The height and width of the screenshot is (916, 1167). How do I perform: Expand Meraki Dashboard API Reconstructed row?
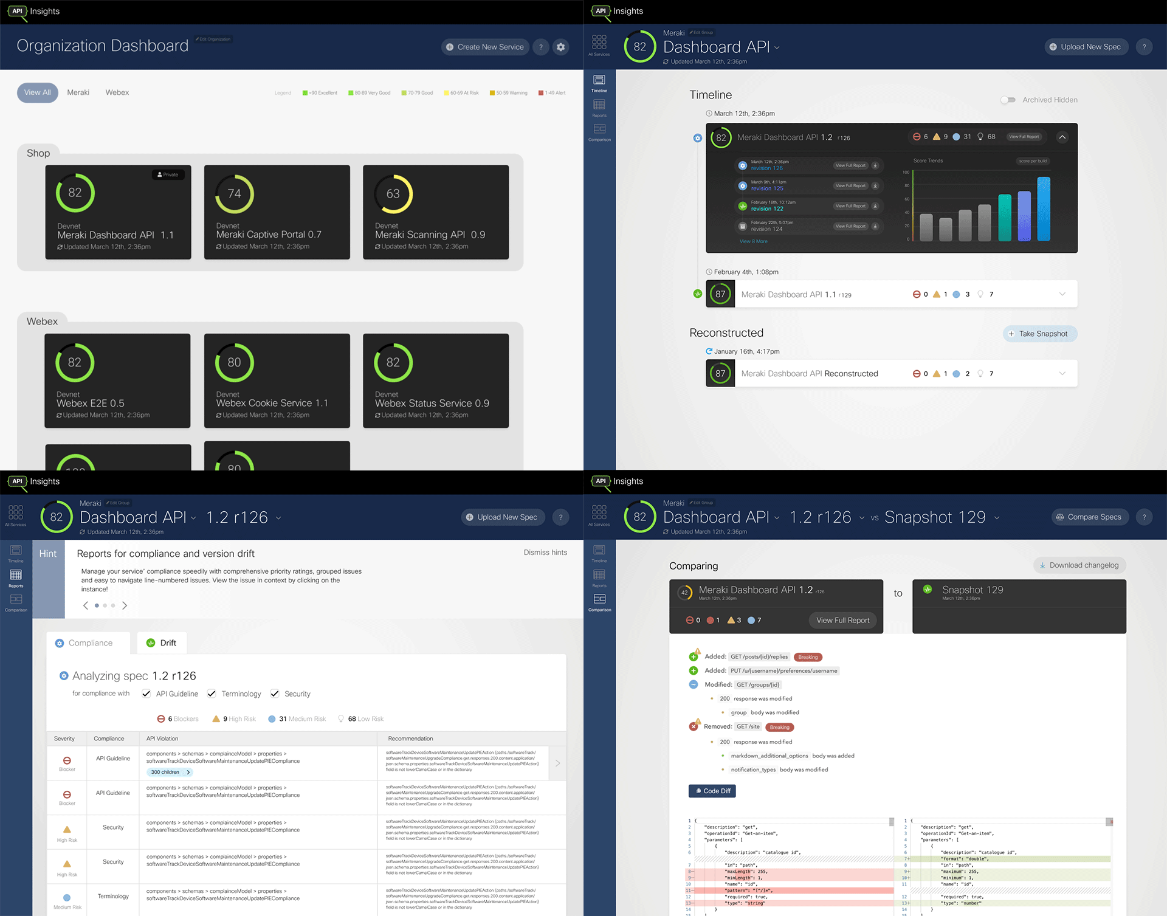(1062, 373)
